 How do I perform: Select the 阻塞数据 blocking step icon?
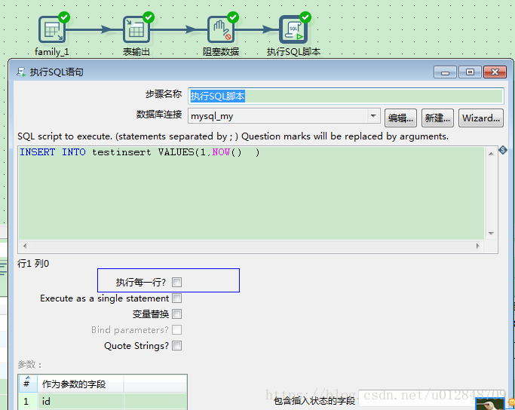(x=221, y=30)
